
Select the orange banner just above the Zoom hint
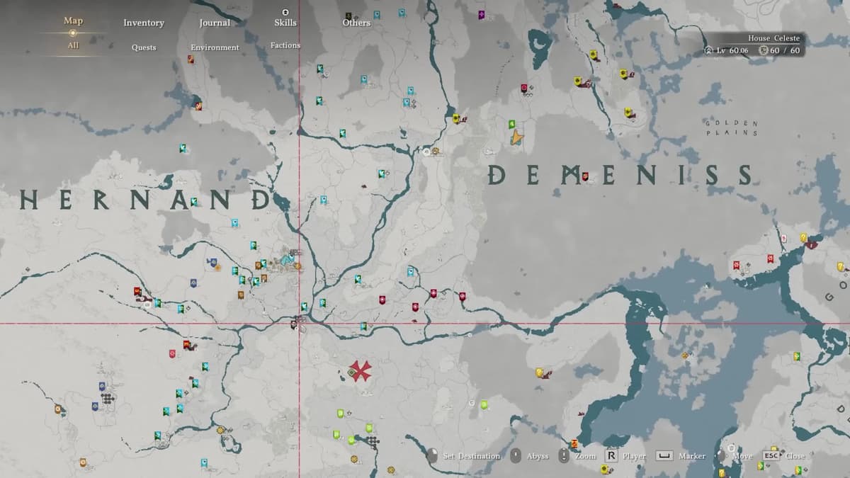574,443
